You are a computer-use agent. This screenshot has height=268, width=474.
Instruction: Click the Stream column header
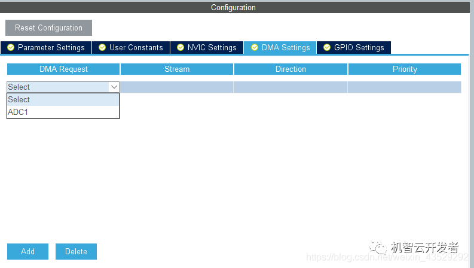[x=177, y=69]
